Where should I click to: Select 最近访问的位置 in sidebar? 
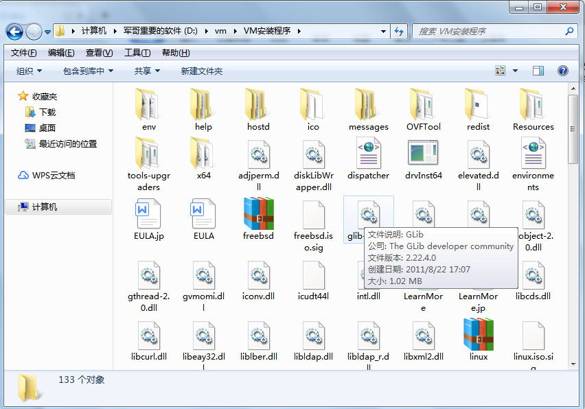[x=61, y=143]
